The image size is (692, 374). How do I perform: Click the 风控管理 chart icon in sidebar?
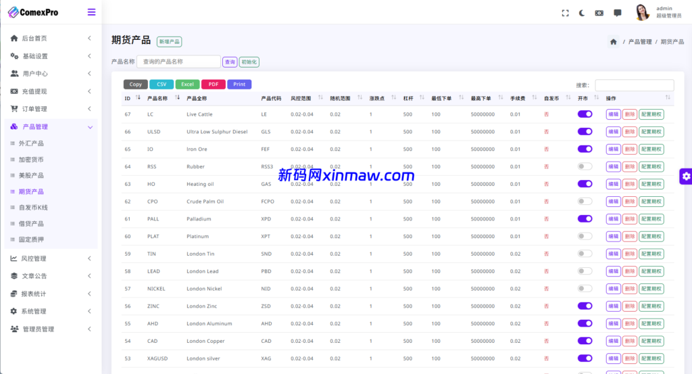tap(14, 258)
